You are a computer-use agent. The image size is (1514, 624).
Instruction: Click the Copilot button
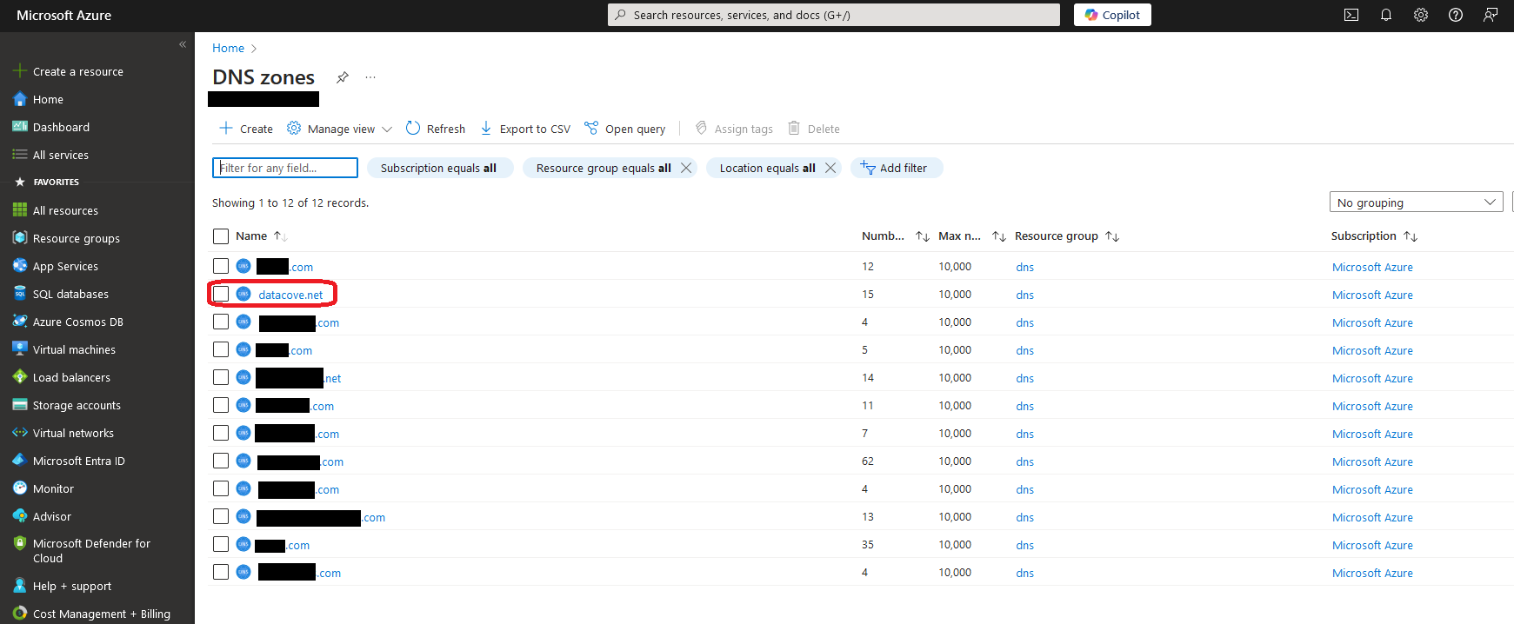[x=1112, y=15]
